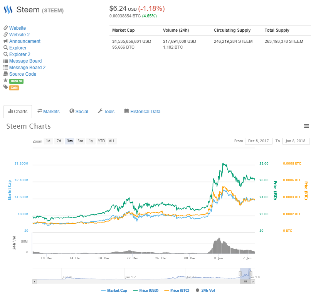The width and height of the screenshot is (311, 294).
Task: Click the Volume (24h) column header
Action: click(x=176, y=30)
